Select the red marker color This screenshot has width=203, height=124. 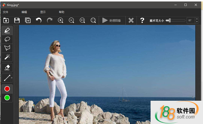click(7, 89)
